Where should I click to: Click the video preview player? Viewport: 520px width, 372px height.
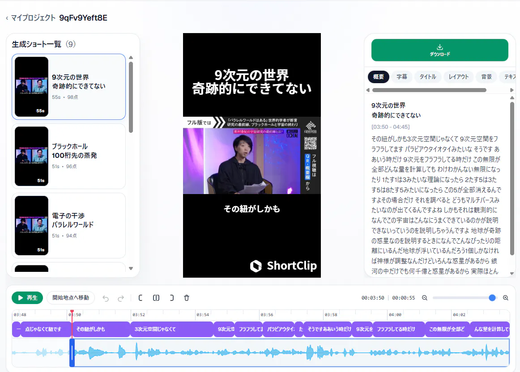(x=251, y=155)
